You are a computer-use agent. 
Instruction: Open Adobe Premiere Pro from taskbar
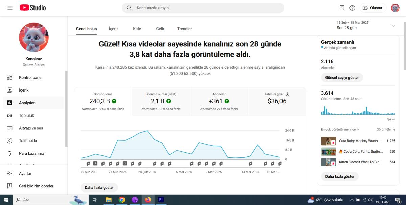(161, 200)
